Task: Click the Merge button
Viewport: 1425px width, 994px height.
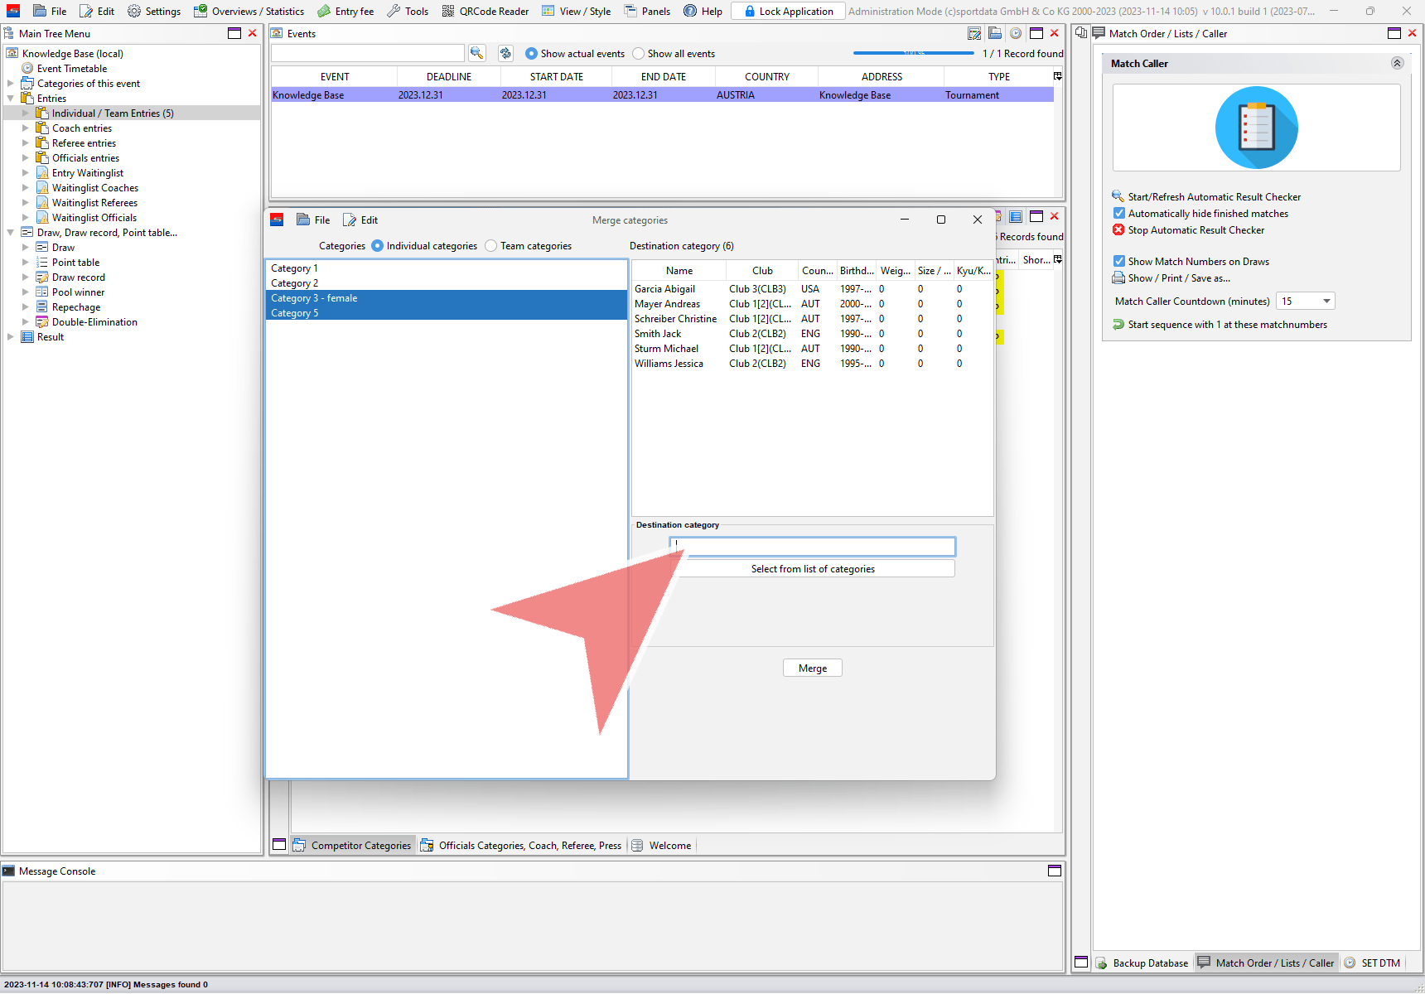Action: (812, 668)
